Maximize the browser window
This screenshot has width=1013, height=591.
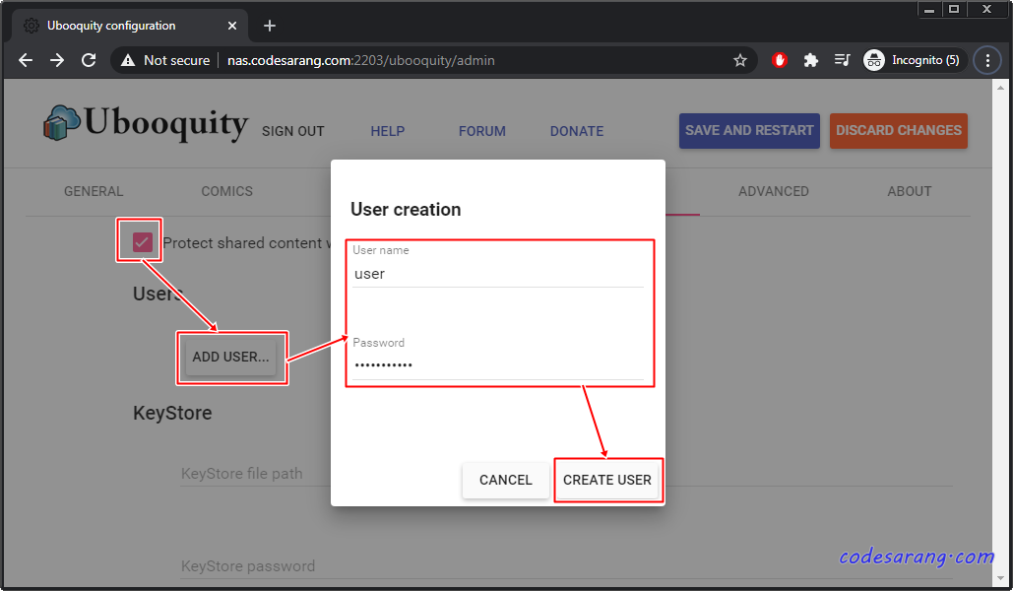tap(954, 9)
